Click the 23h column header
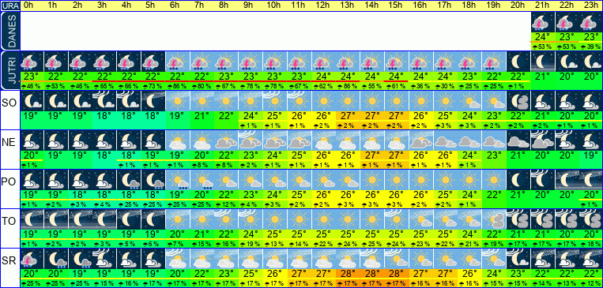Screen dimensions: 603x288 590,6
